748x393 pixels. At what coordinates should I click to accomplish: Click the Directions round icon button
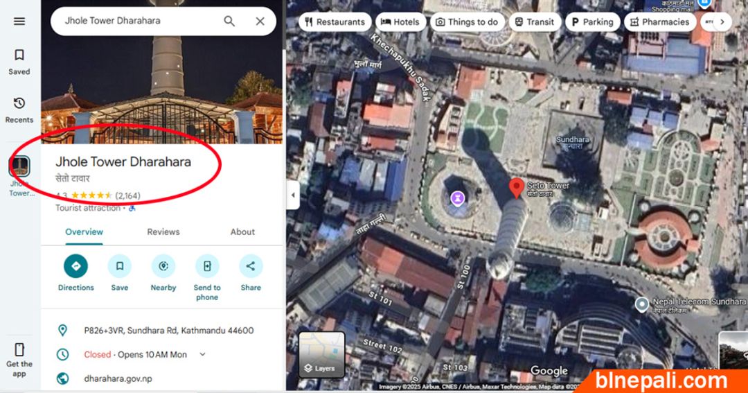(76, 266)
